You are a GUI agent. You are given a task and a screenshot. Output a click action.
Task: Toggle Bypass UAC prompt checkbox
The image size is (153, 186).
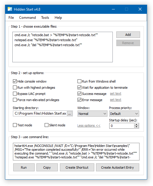pyautogui.click(x=15, y=94)
